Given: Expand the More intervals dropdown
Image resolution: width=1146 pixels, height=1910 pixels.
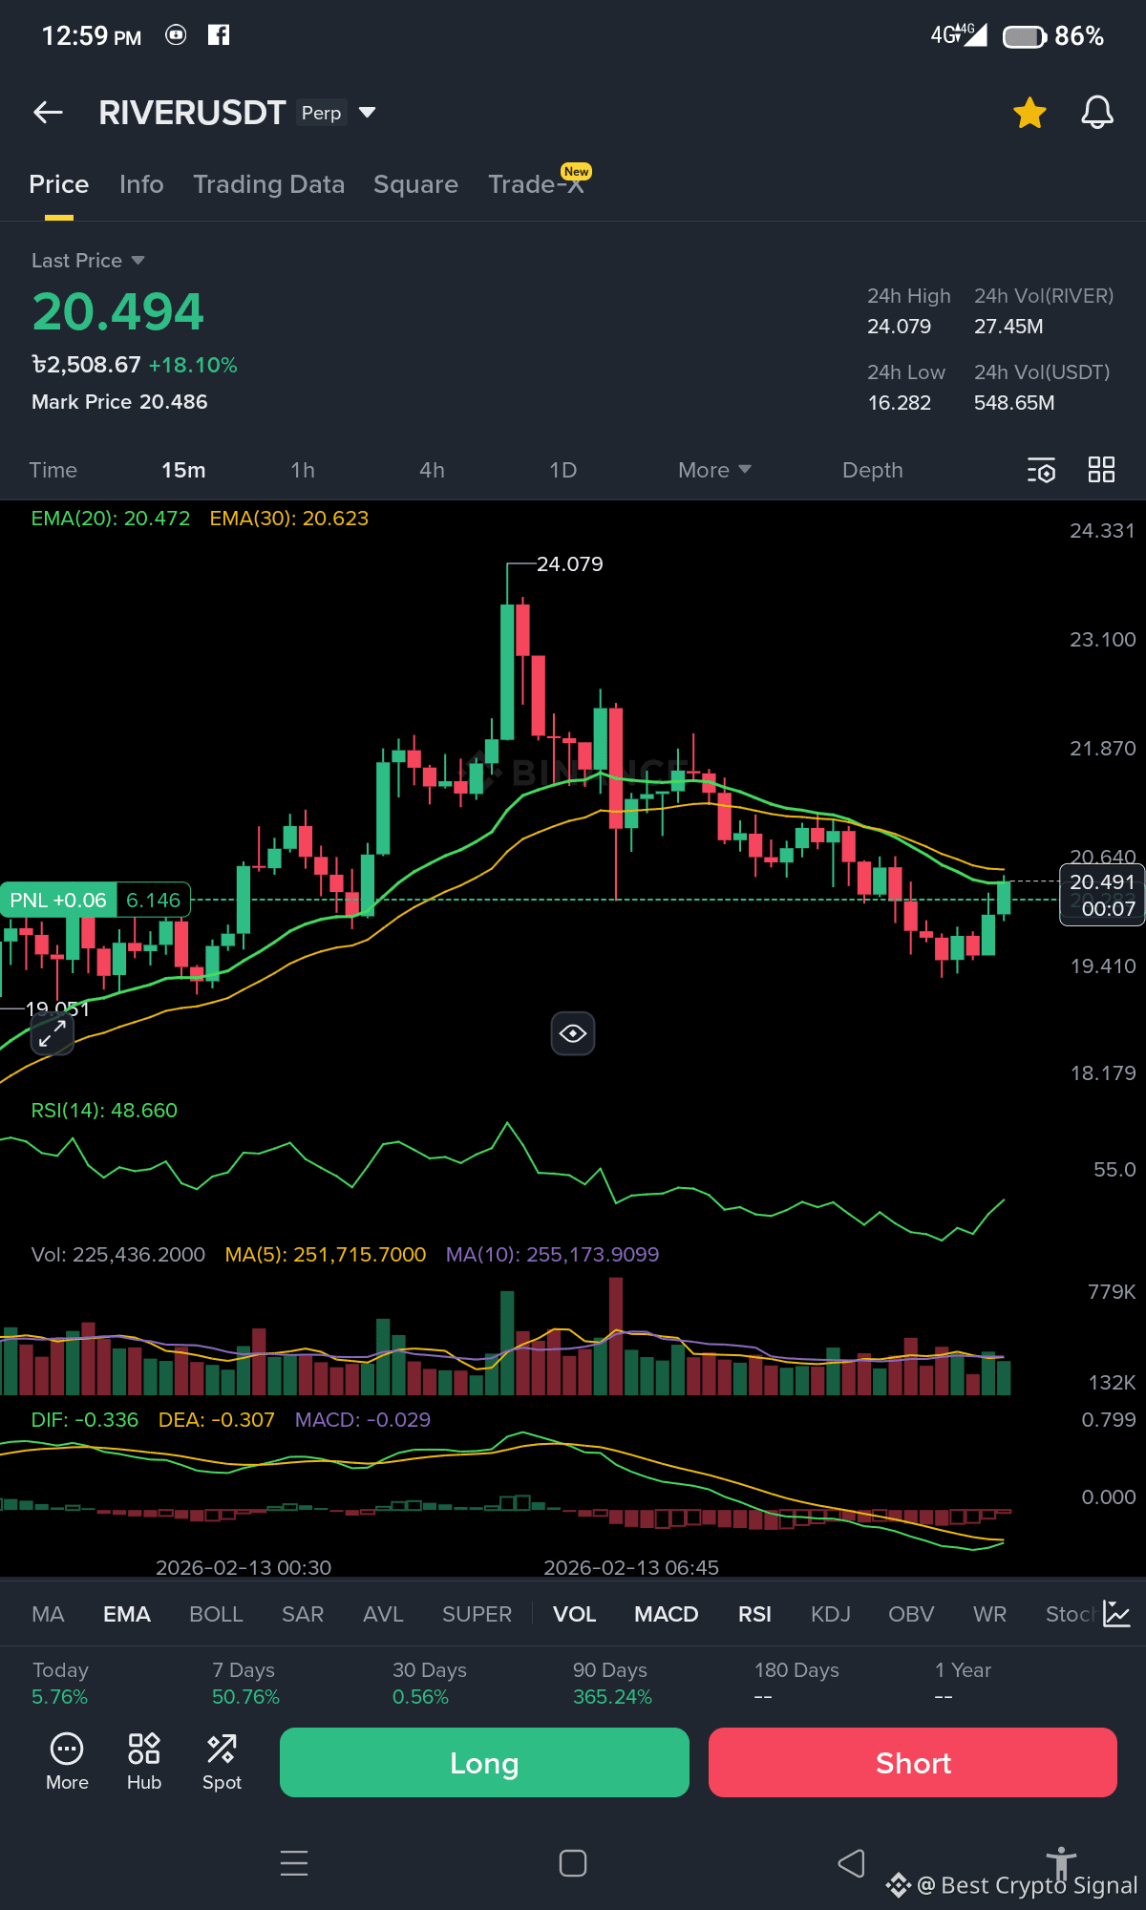Looking at the screenshot, I should (x=714, y=470).
